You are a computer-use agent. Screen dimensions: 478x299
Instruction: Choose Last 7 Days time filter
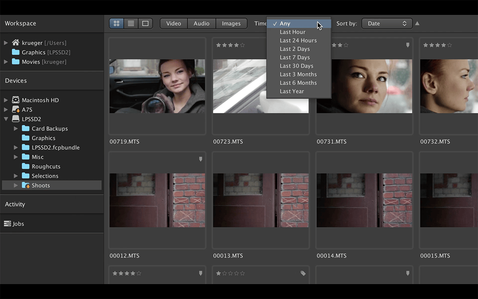[x=299, y=57]
